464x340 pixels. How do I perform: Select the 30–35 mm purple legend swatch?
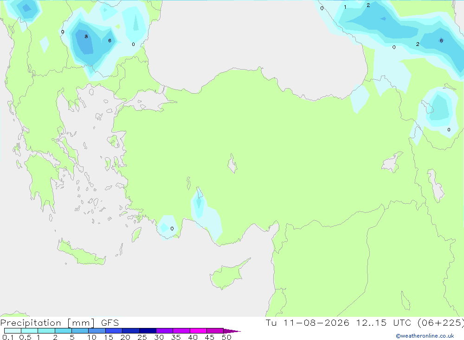(165, 331)
